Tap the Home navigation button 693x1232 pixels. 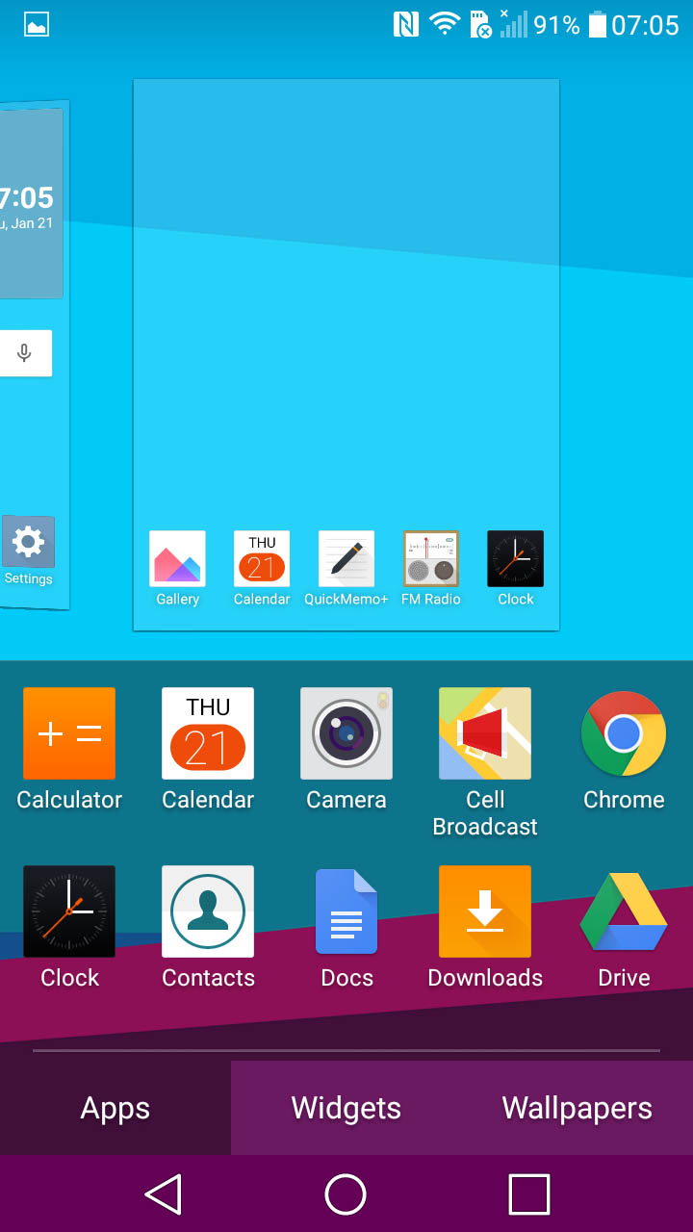[x=346, y=1194]
